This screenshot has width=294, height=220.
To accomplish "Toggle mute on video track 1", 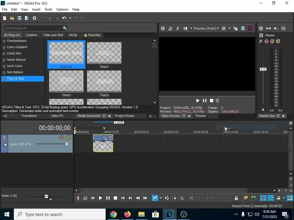I will click(x=61, y=138).
